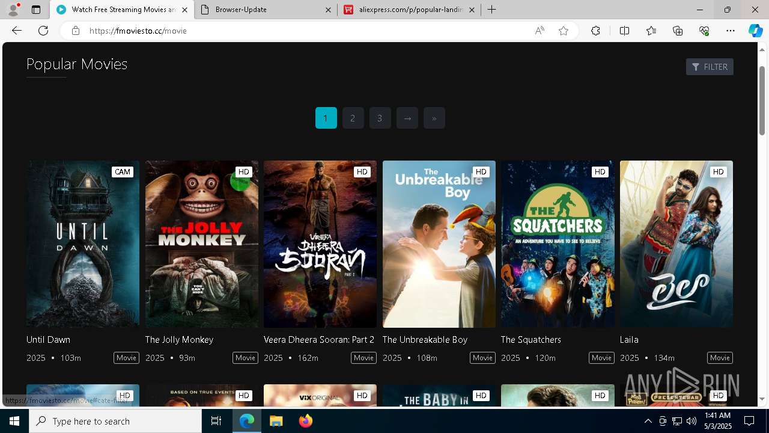The height and width of the screenshot is (433, 769).
Task: Click the Until Dawn title link
Action: (x=48, y=340)
